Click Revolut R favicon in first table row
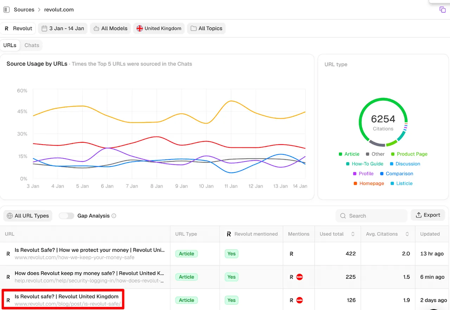Screen dimensions: 450x310 pyautogui.click(x=8, y=254)
